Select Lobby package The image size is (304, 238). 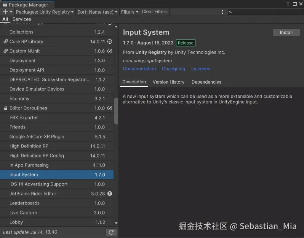point(57,222)
